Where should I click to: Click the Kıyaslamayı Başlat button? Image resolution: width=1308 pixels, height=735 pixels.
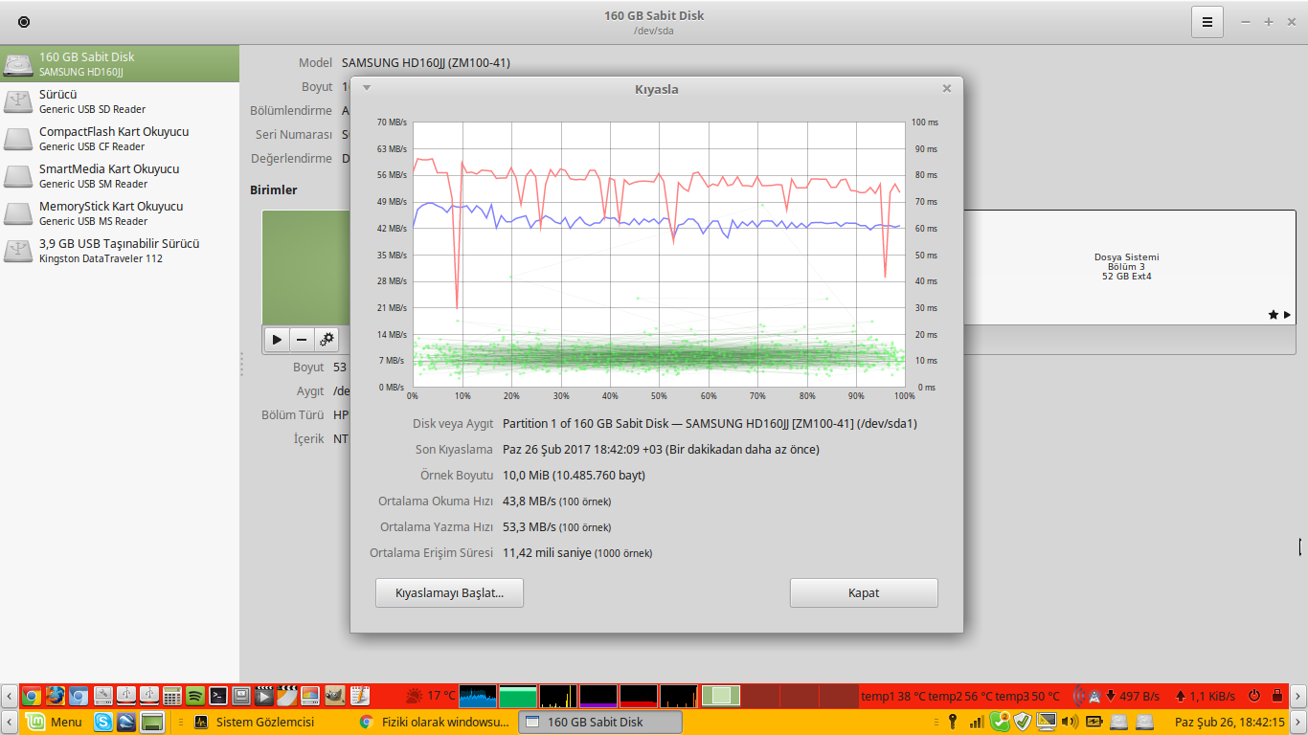coord(450,592)
